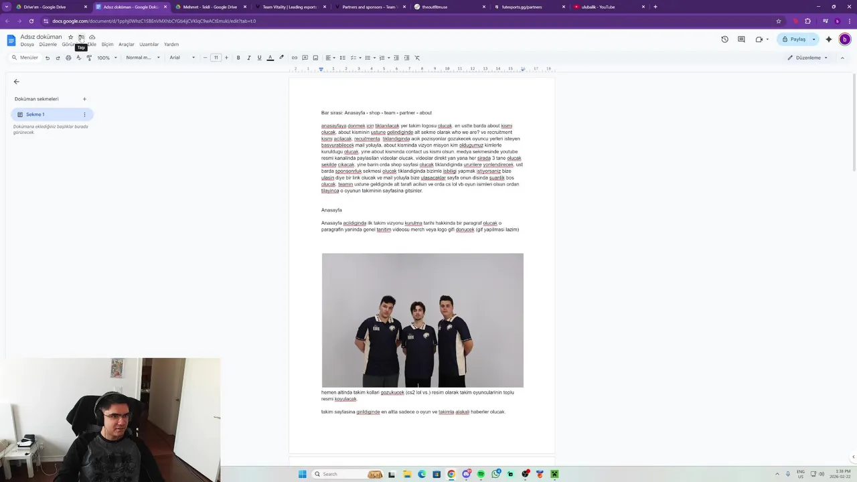Open the Arial font dropdown
Image resolution: width=857 pixels, height=482 pixels.
[182, 58]
